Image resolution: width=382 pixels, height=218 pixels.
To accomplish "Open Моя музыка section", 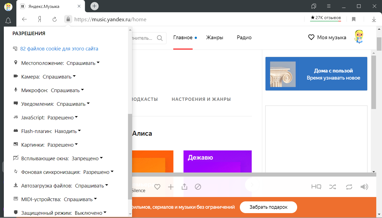I will 327,37.
